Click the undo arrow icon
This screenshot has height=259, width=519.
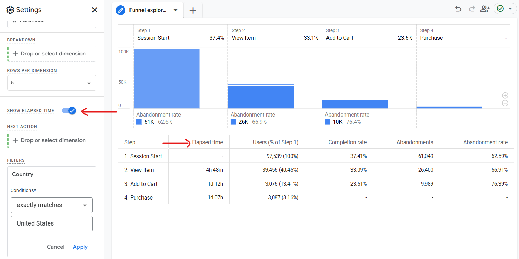click(x=458, y=9)
